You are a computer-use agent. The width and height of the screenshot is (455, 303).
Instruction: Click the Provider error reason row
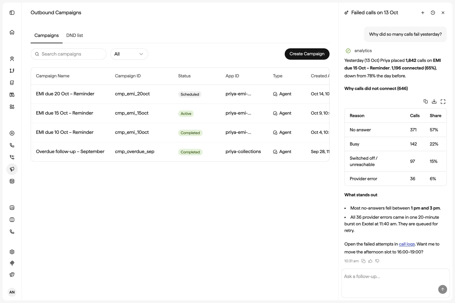tap(396, 179)
